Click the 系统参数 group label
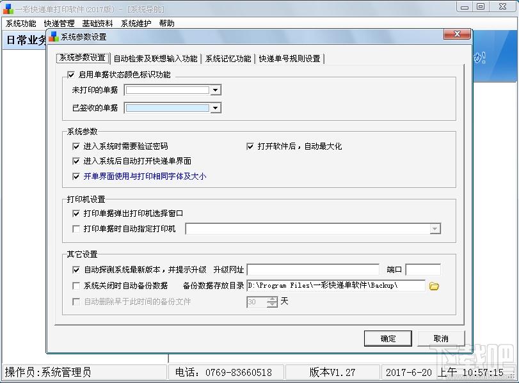519x383 pixels. [82, 132]
